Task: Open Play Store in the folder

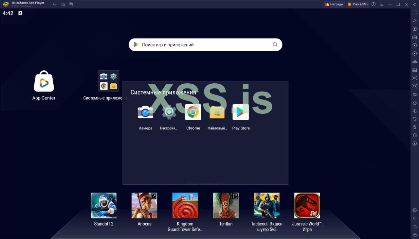Action: pos(241,112)
